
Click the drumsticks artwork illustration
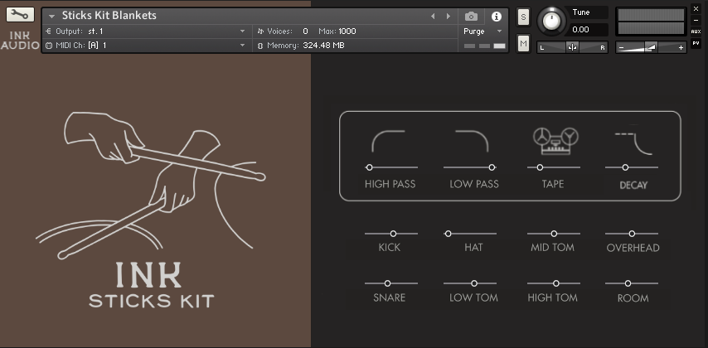(x=150, y=185)
